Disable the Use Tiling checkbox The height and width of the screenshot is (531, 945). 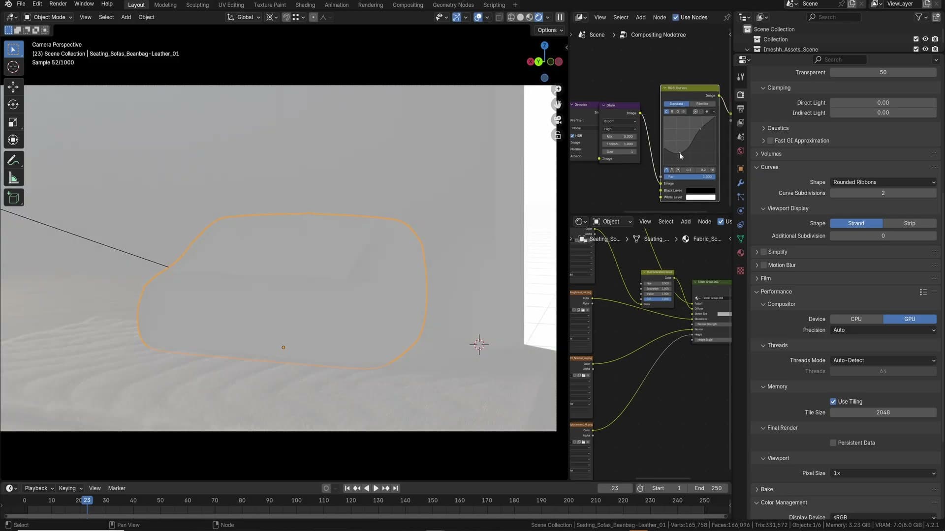pyautogui.click(x=833, y=402)
